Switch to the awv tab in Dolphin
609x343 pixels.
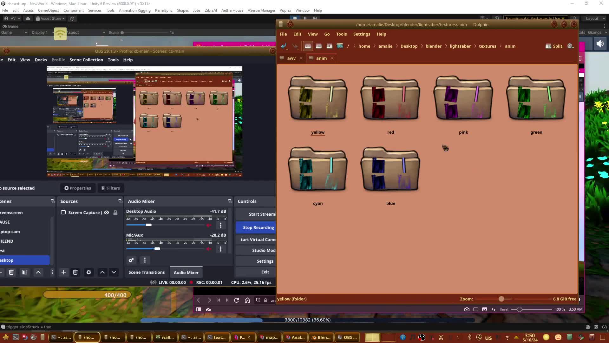coord(291,58)
